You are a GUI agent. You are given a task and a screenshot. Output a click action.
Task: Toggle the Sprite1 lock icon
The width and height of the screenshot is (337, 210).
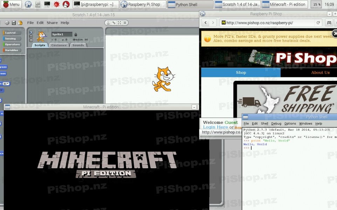coord(75,34)
